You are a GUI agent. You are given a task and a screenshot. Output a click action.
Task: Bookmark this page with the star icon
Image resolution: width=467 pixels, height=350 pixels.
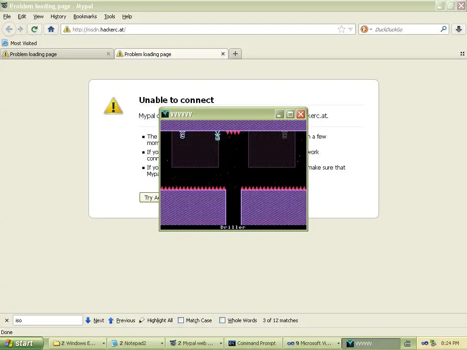tap(341, 29)
